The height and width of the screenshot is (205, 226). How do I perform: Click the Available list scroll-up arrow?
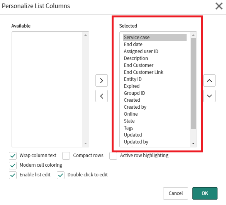point(85,35)
